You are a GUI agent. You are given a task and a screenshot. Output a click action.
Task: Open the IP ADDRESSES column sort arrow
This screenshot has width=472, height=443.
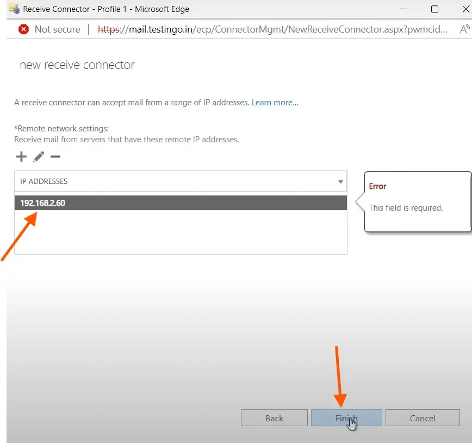coord(340,181)
